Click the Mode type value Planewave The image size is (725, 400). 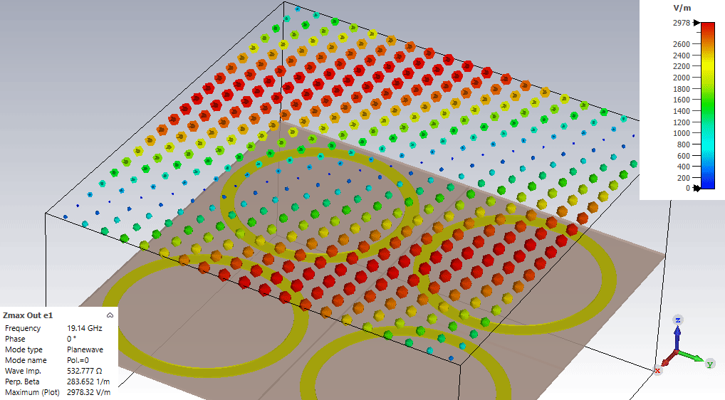(85, 349)
